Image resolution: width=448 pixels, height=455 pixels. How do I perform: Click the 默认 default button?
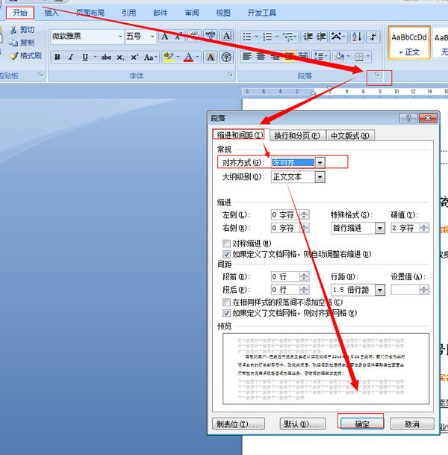[302, 424]
